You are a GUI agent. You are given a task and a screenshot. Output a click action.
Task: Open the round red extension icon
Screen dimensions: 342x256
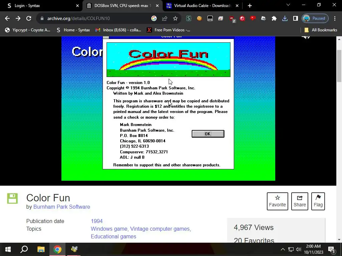(242, 19)
